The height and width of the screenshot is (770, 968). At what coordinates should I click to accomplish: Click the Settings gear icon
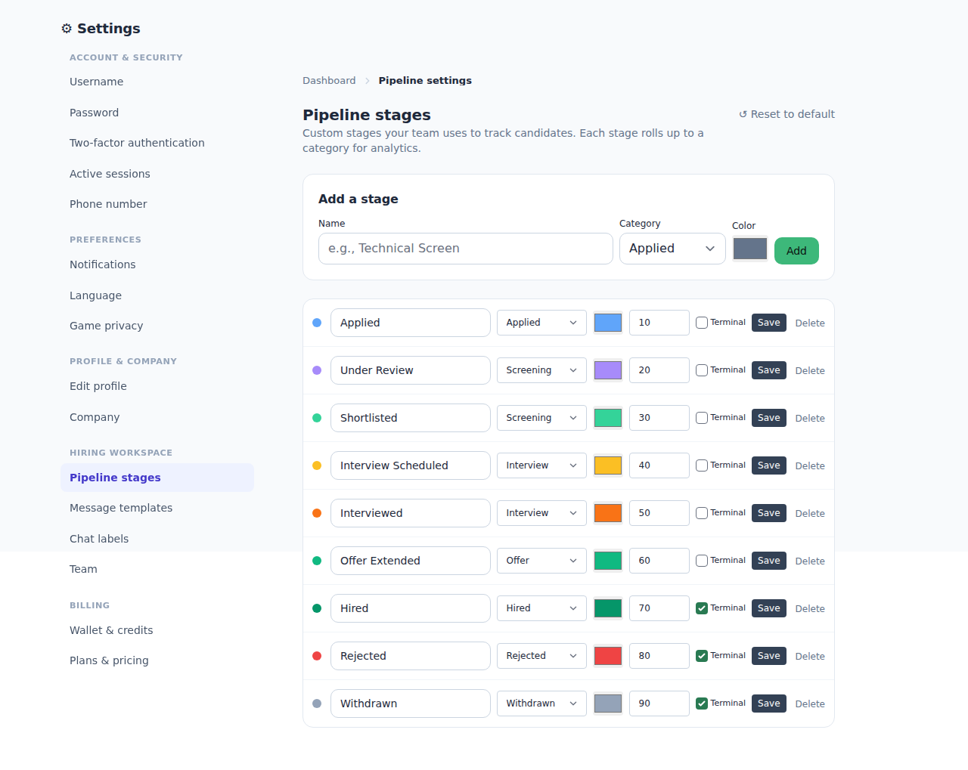click(x=67, y=29)
